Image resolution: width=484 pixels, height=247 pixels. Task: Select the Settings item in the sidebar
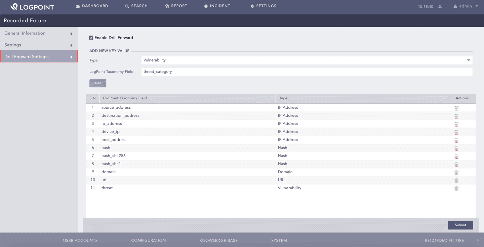click(x=39, y=45)
